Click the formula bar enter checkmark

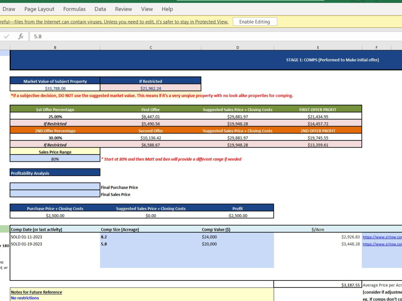click(x=6, y=37)
